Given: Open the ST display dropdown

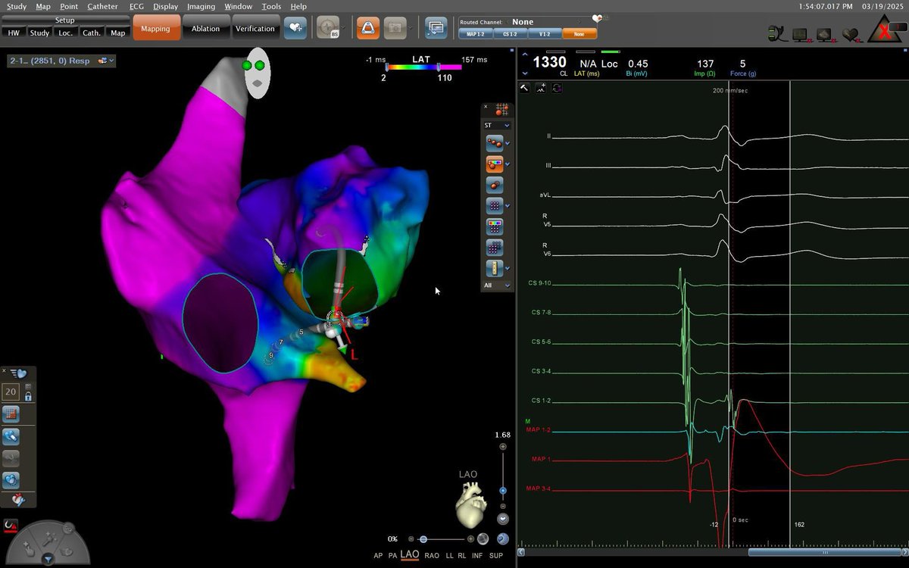Looking at the screenshot, I should (497, 125).
